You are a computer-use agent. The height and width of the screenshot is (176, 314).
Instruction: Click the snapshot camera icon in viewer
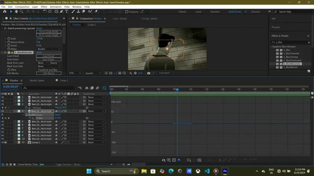pyautogui.click(x=149, y=73)
